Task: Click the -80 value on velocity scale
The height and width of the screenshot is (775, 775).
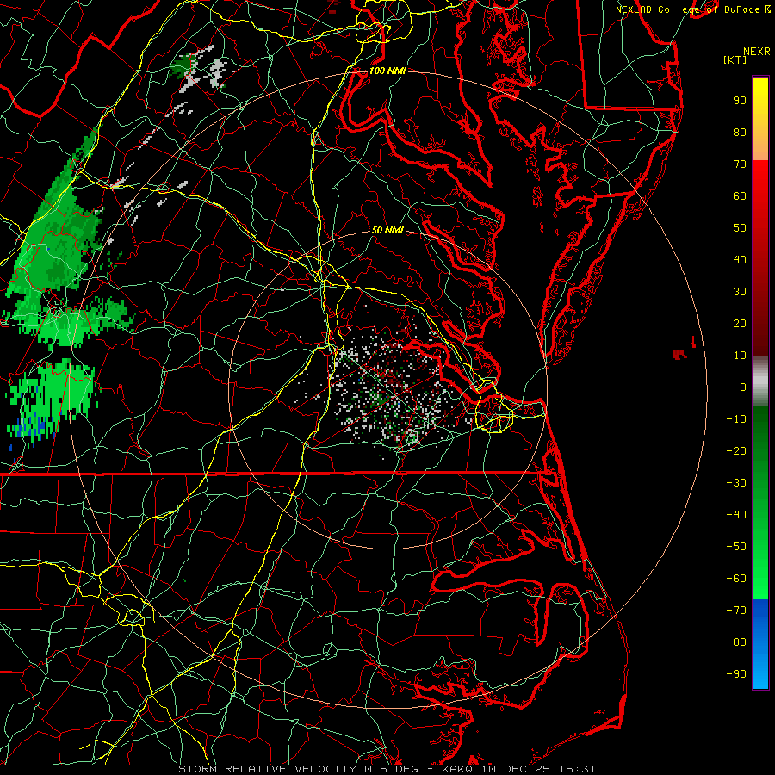Action: coord(736,642)
